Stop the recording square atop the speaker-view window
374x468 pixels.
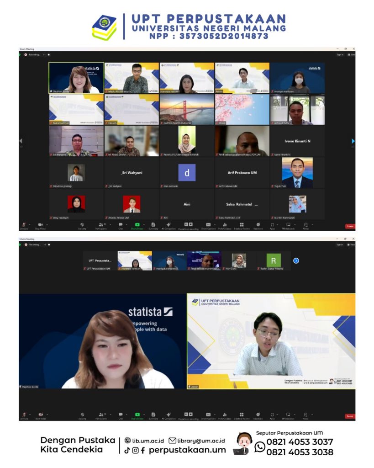tap(49, 245)
